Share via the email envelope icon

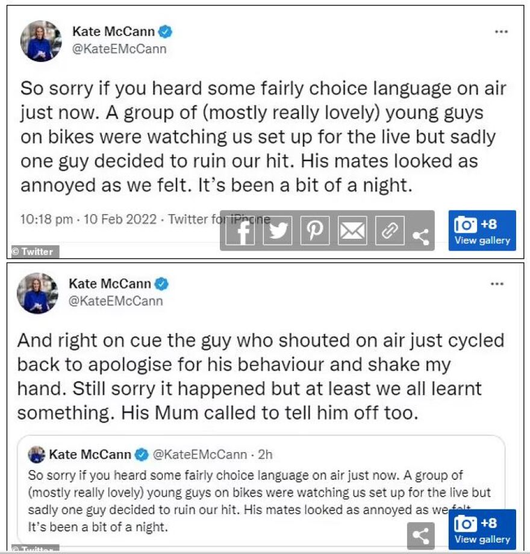[352, 231]
